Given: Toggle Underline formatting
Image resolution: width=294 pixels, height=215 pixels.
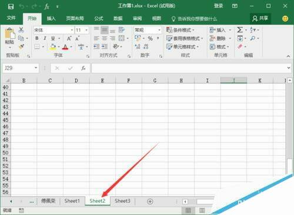Looking at the screenshot, I should (x=53, y=38).
